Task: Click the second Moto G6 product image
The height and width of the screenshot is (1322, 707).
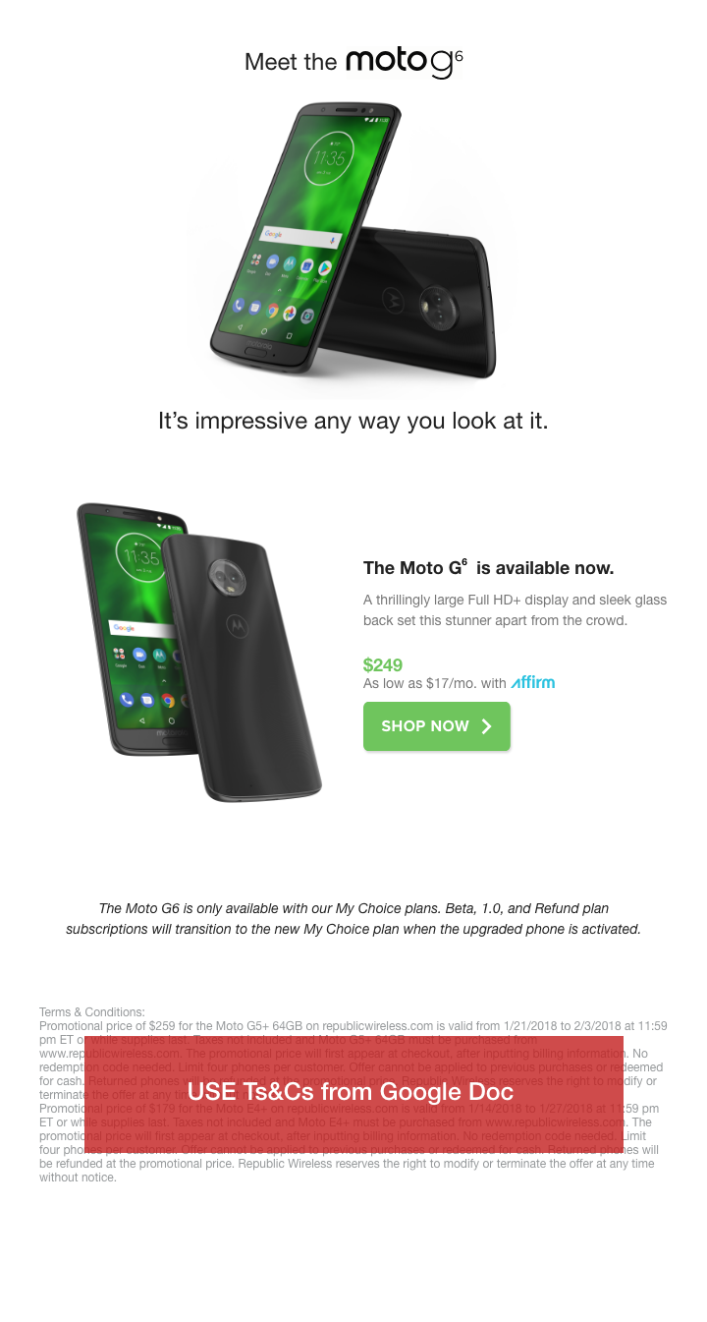Action: 200,651
